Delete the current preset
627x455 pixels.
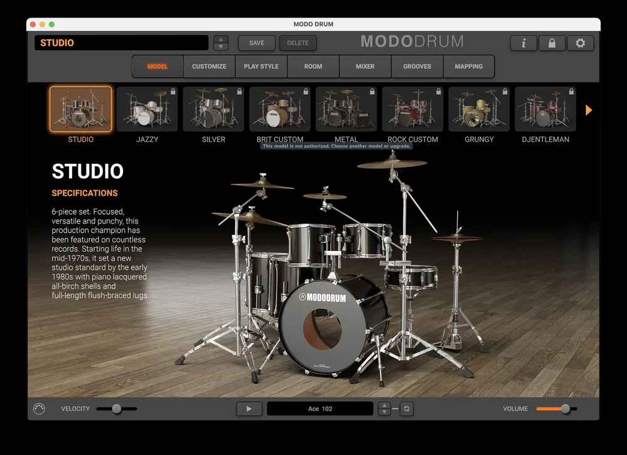click(x=297, y=43)
